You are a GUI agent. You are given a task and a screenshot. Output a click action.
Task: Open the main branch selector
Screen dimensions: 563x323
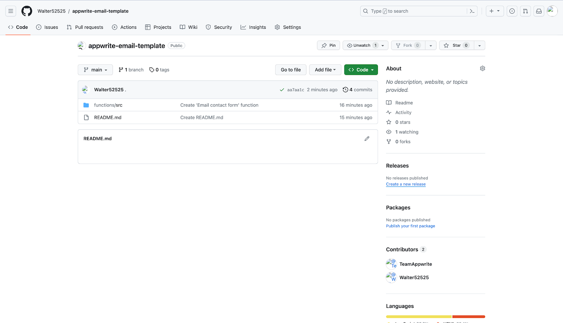click(95, 70)
